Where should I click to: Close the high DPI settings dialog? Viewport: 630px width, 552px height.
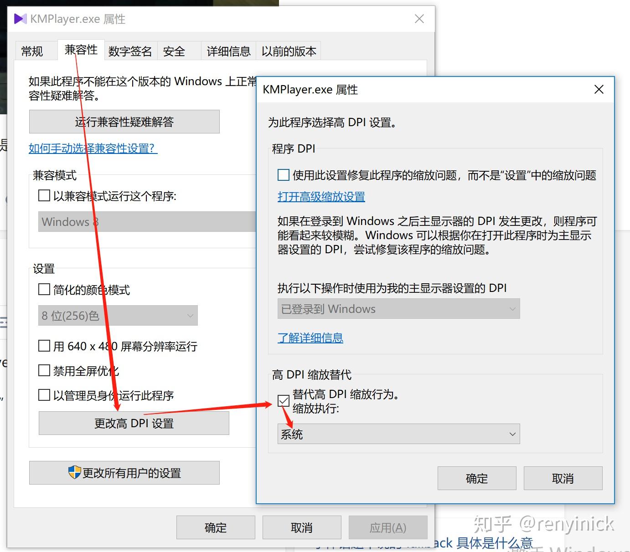point(599,89)
